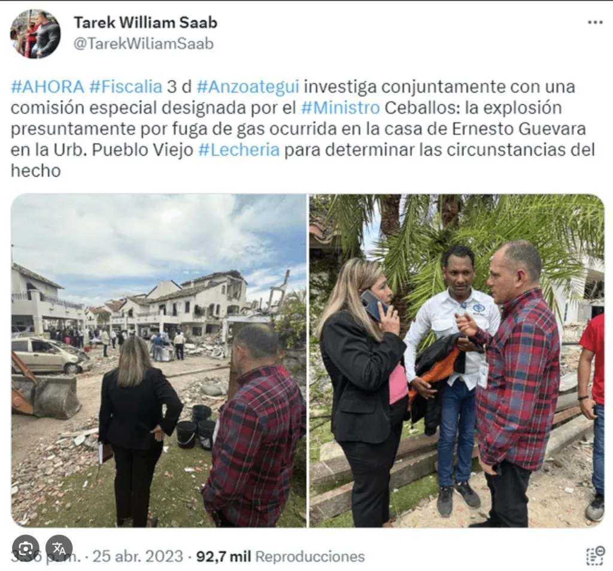Tap the translate icon over the timestamp
The height and width of the screenshot is (571, 613).
59,548
